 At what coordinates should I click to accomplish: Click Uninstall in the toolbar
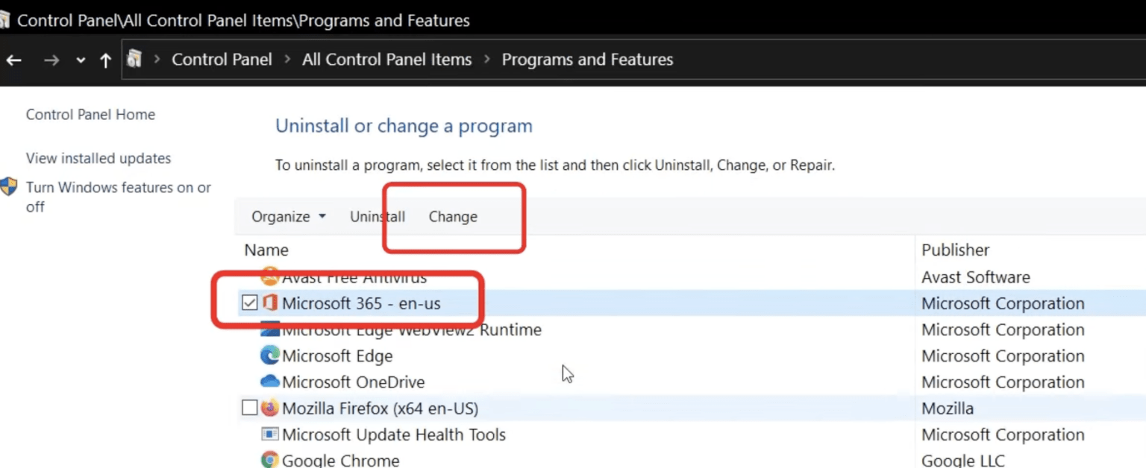click(378, 217)
